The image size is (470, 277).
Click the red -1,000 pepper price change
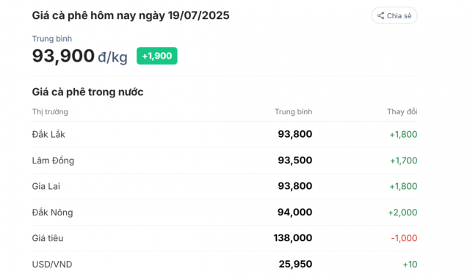coord(404,238)
